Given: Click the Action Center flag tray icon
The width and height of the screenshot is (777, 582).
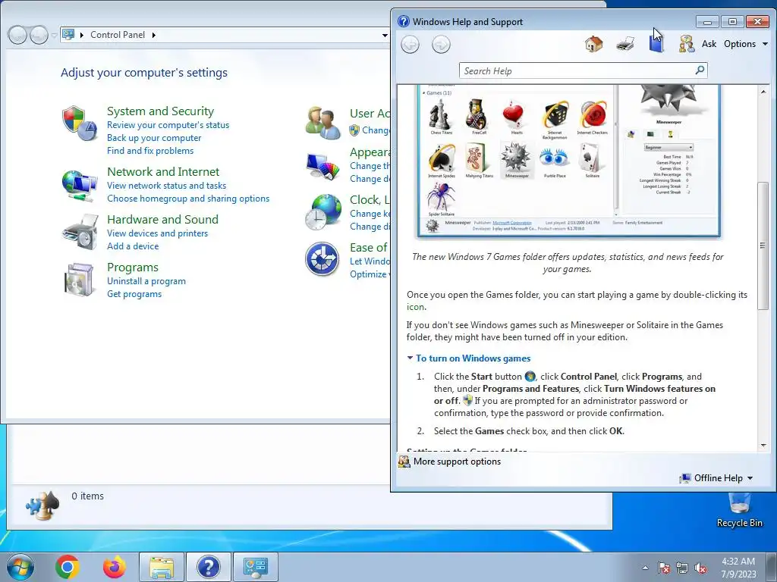Looking at the screenshot, I should pyautogui.click(x=664, y=568).
